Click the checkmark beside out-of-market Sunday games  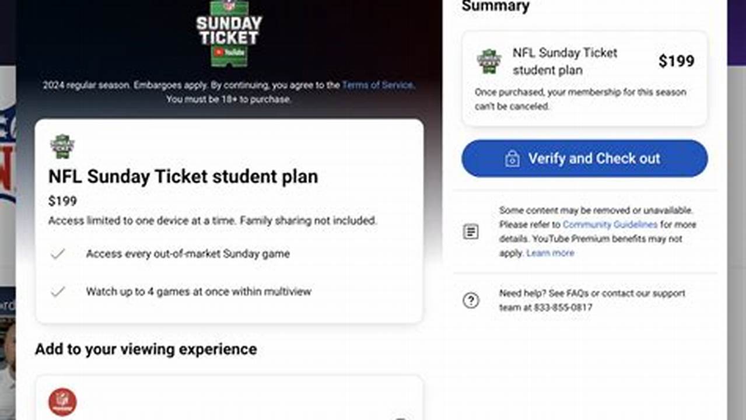click(x=58, y=254)
